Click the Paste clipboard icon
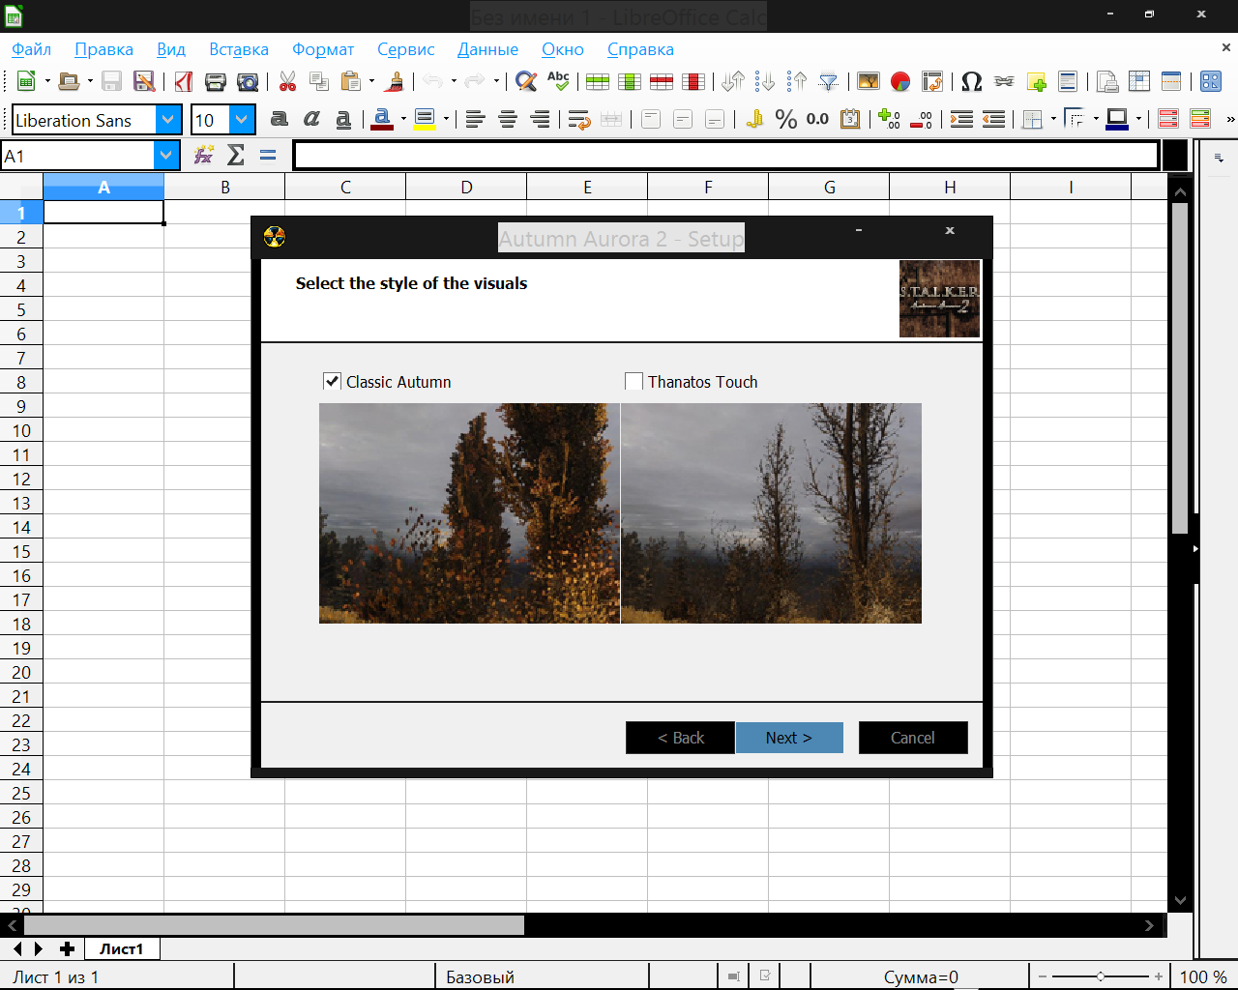Screen dimensions: 1238x990 (x=351, y=81)
